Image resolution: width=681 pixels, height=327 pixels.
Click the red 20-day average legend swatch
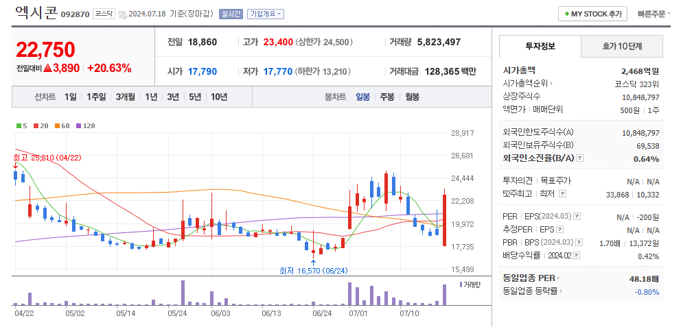35,125
